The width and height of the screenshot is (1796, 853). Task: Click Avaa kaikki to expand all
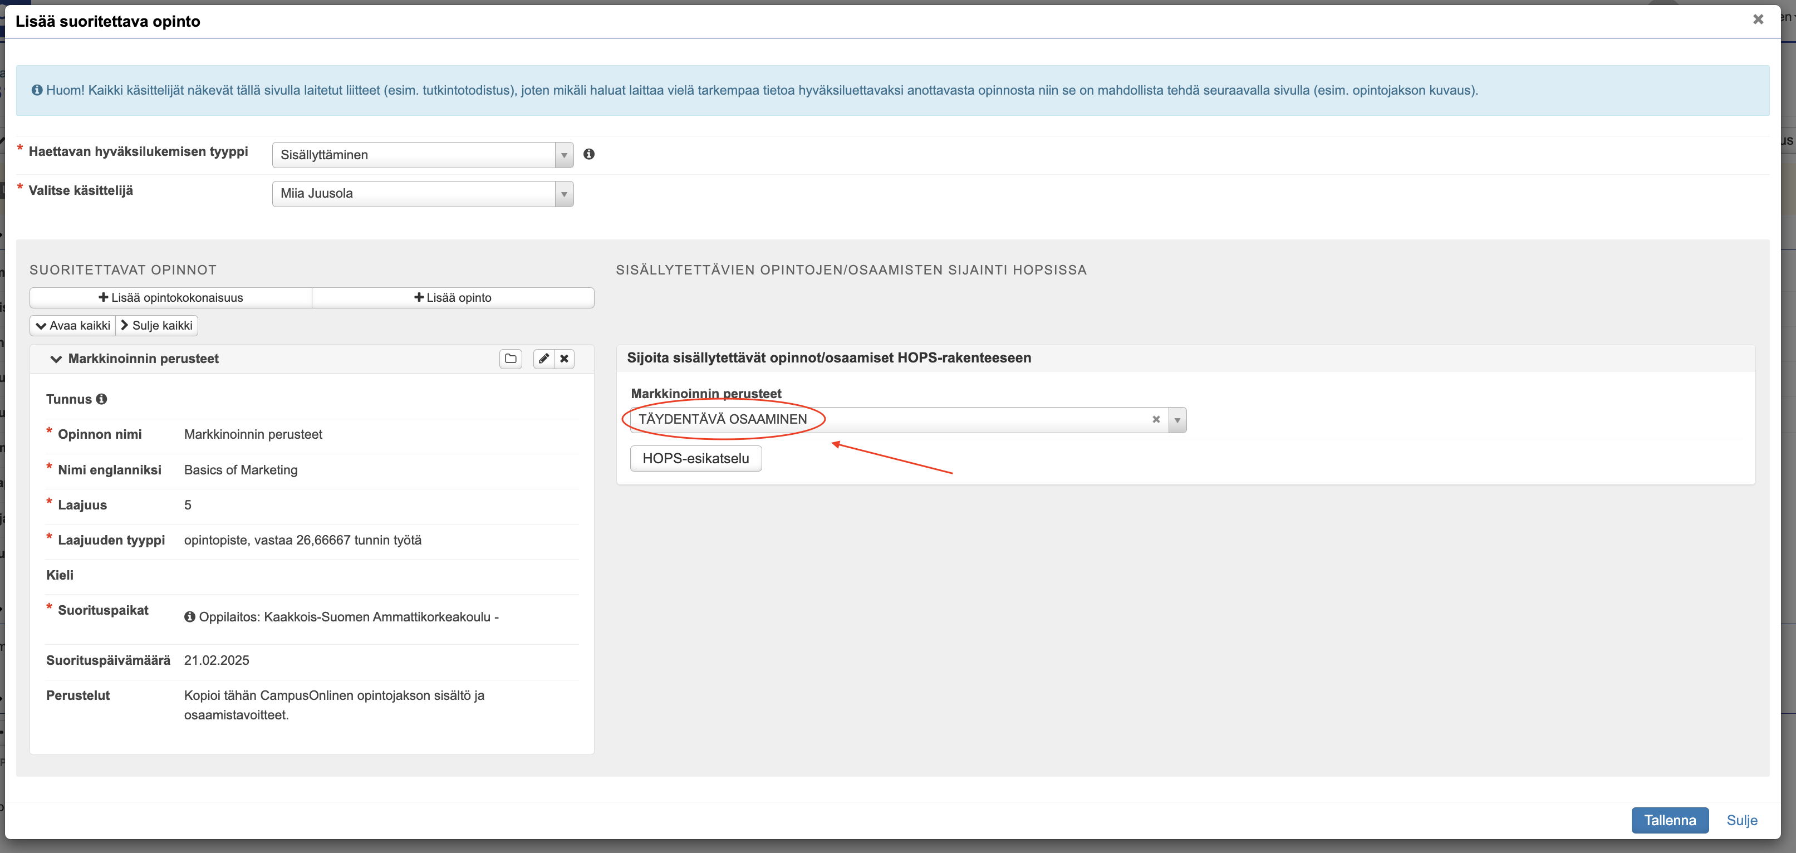click(73, 326)
